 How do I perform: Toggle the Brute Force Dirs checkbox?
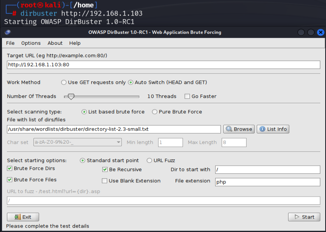(9, 169)
